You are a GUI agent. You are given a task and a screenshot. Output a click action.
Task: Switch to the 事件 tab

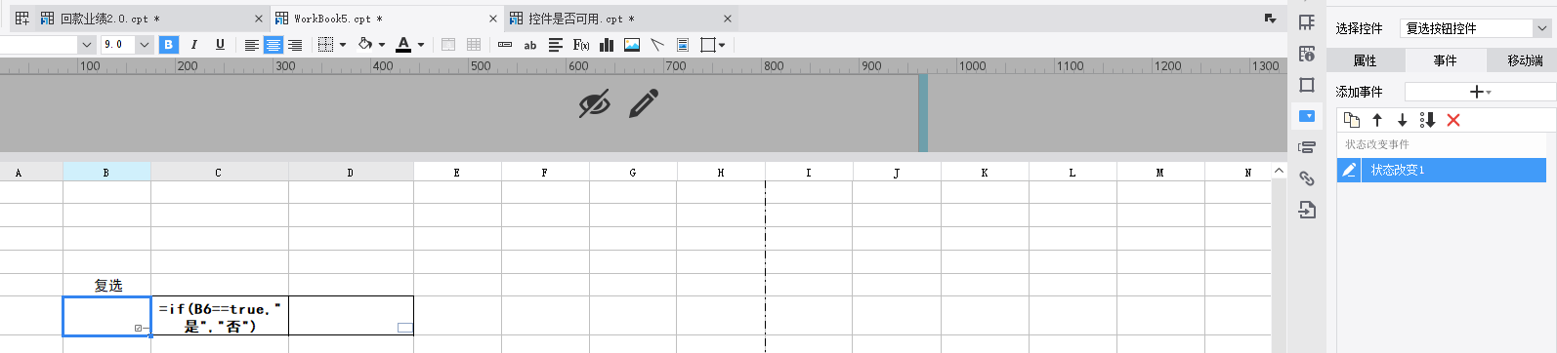(x=1446, y=60)
